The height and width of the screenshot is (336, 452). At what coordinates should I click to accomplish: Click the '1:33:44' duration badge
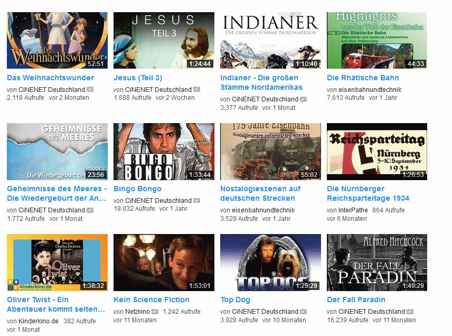pos(200,174)
